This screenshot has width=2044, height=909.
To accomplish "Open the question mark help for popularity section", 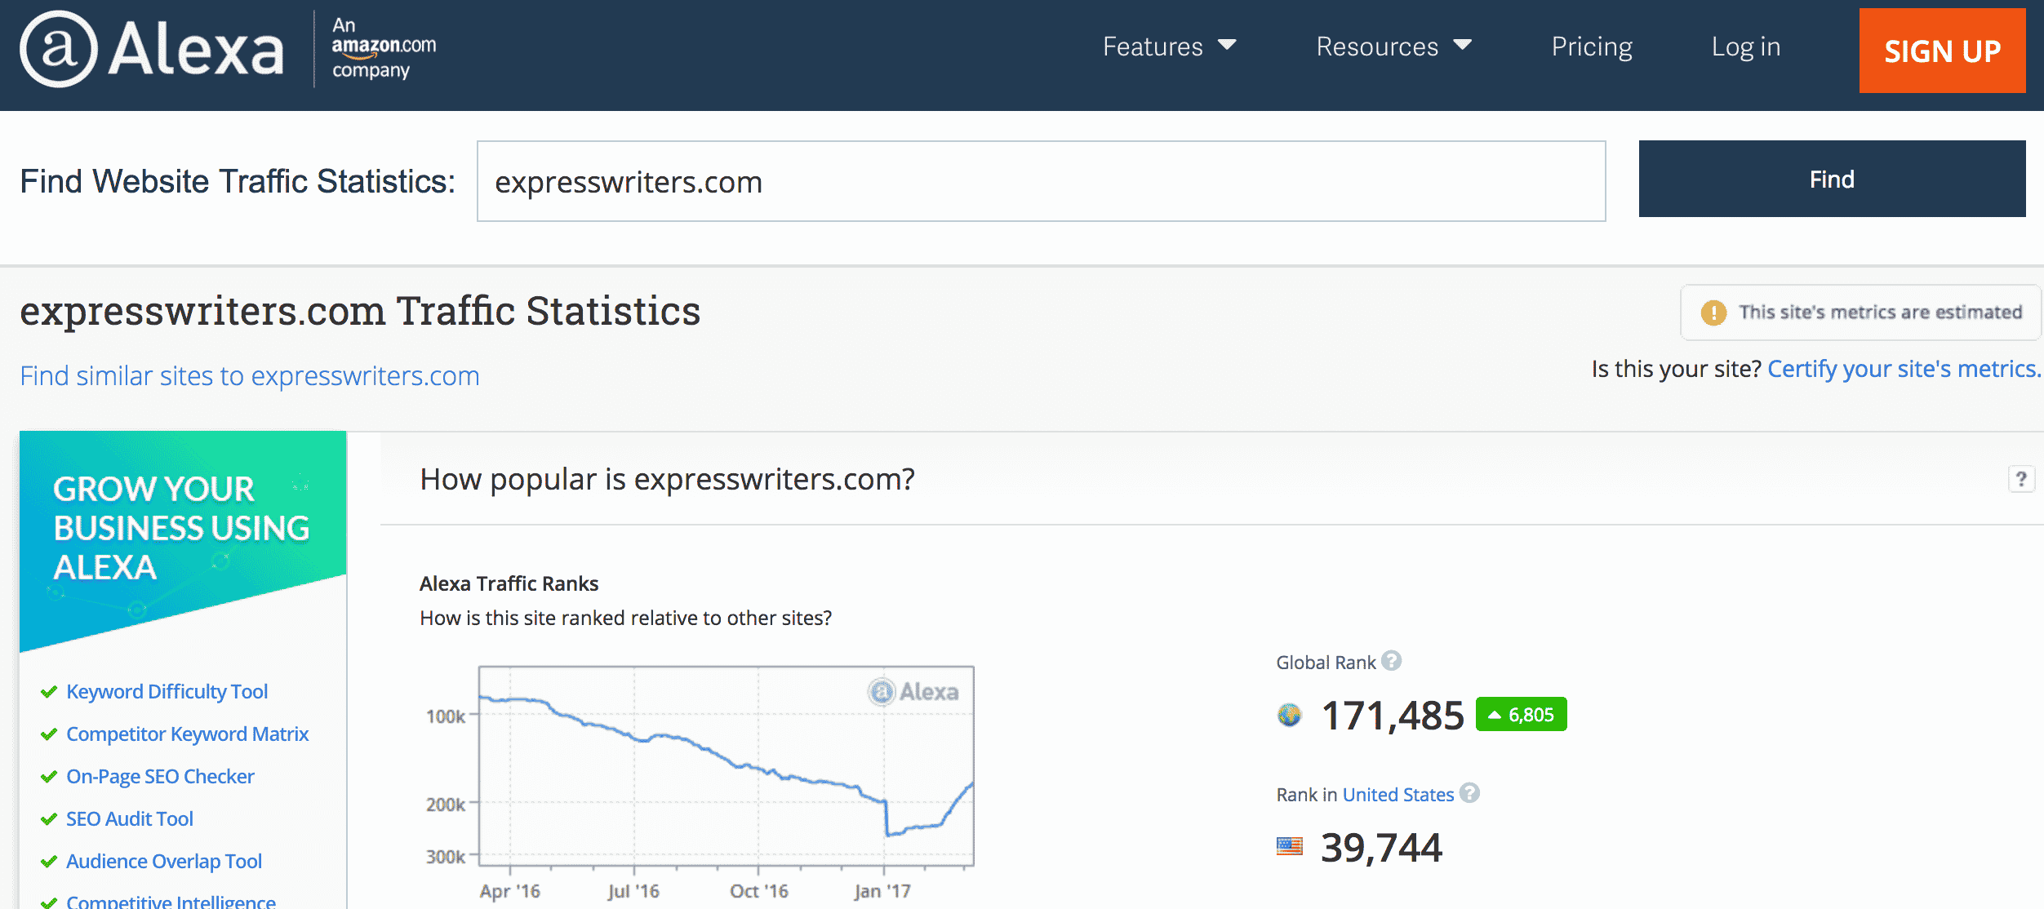I will coord(2021,479).
